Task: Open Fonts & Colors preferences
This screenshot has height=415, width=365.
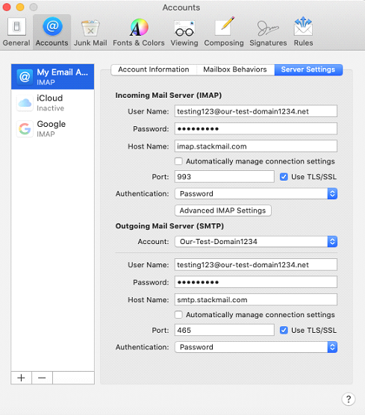Action: [x=139, y=32]
